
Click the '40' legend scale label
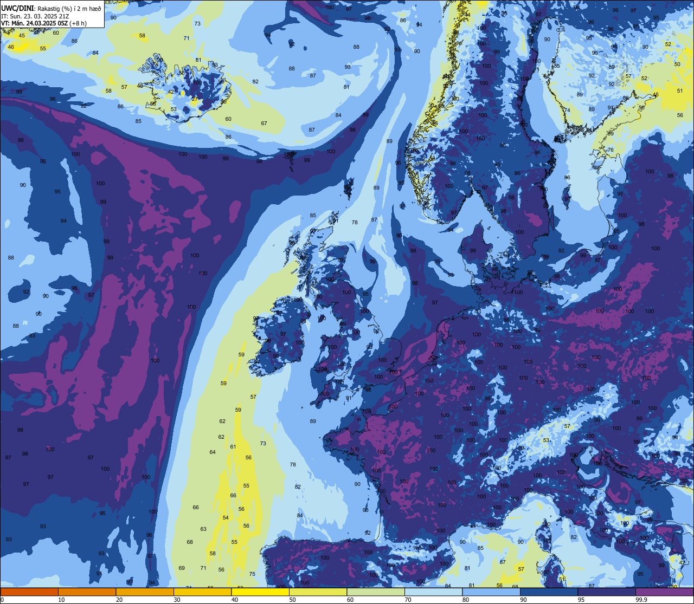[x=235, y=600]
